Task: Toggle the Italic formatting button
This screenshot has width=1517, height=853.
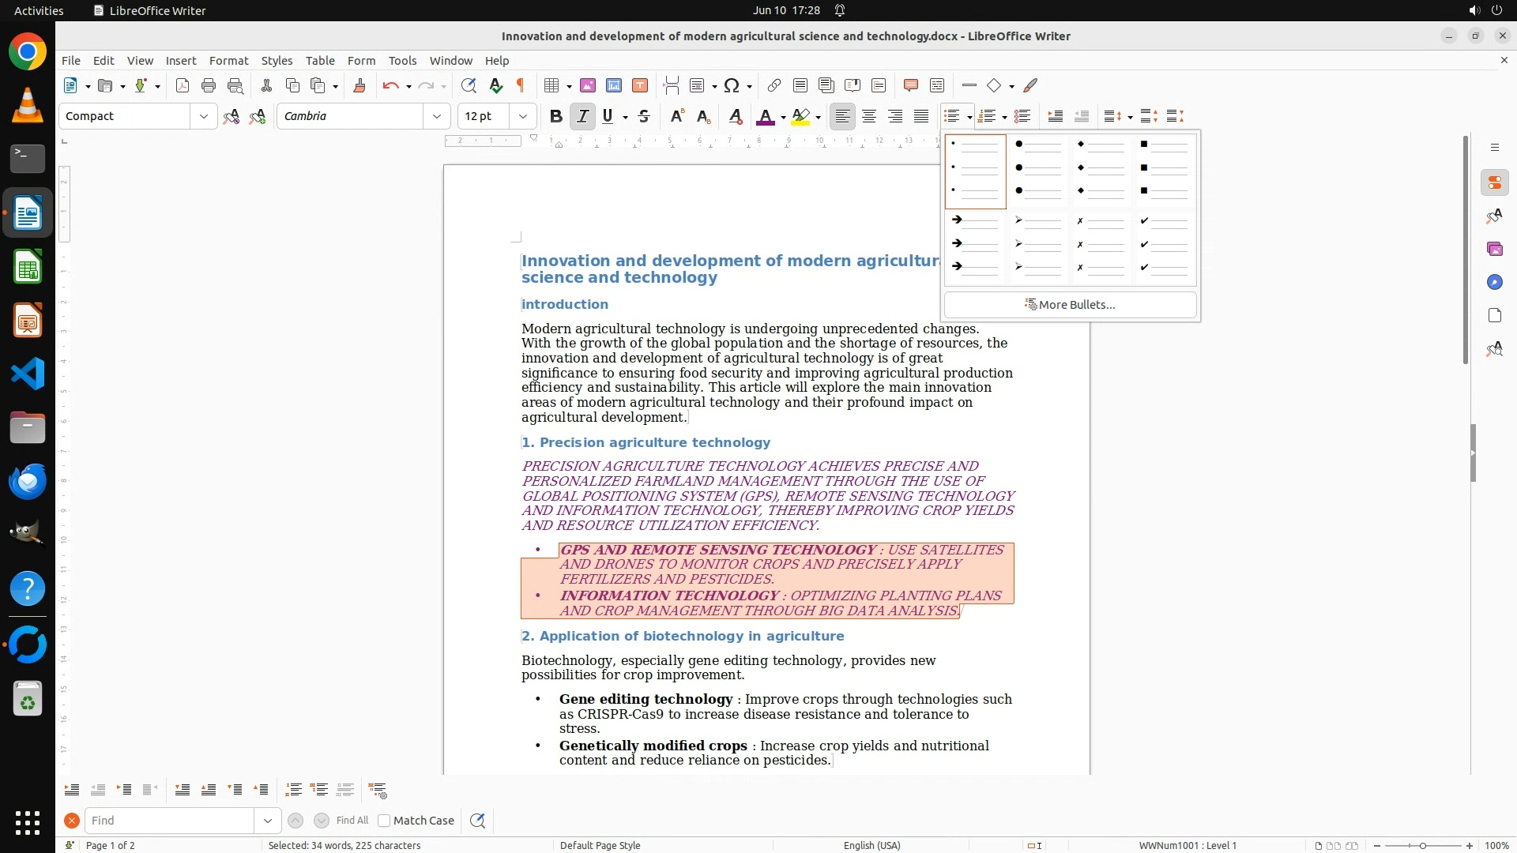Action: point(582,116)
